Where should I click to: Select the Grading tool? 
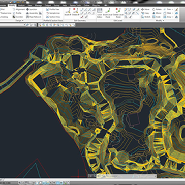4,17
